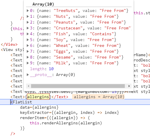This screenshot has height=136, width=150.
Task: Expand array item 9 Milk
Action: click(28, 63)
